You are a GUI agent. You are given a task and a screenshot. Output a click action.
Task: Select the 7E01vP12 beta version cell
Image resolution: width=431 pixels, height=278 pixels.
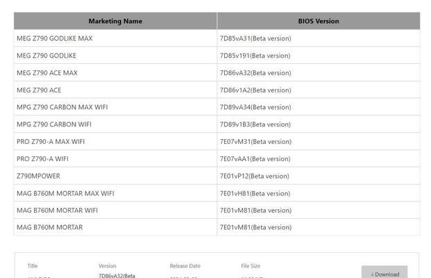(x=319, y=176)
